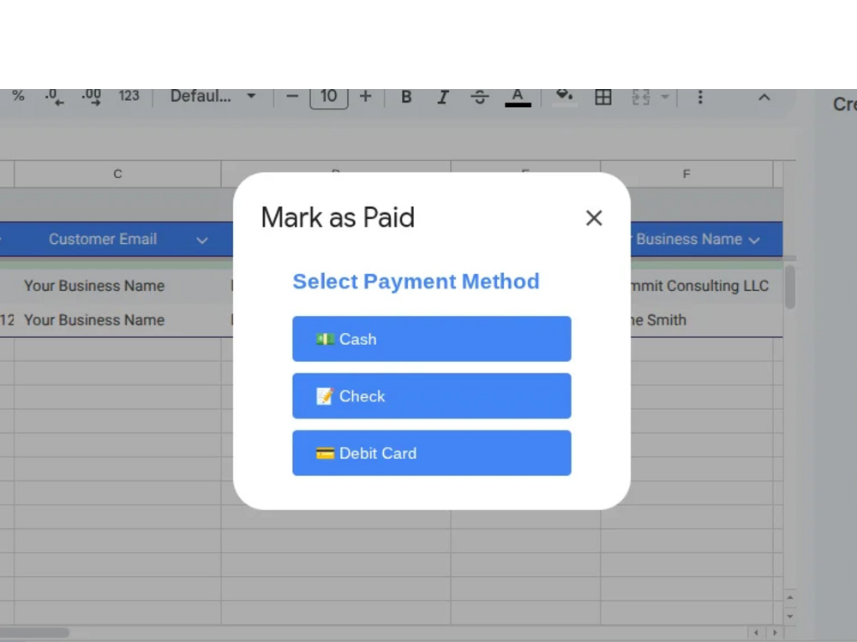Open the toolbar's three-dot More menu

click(699, 97)
